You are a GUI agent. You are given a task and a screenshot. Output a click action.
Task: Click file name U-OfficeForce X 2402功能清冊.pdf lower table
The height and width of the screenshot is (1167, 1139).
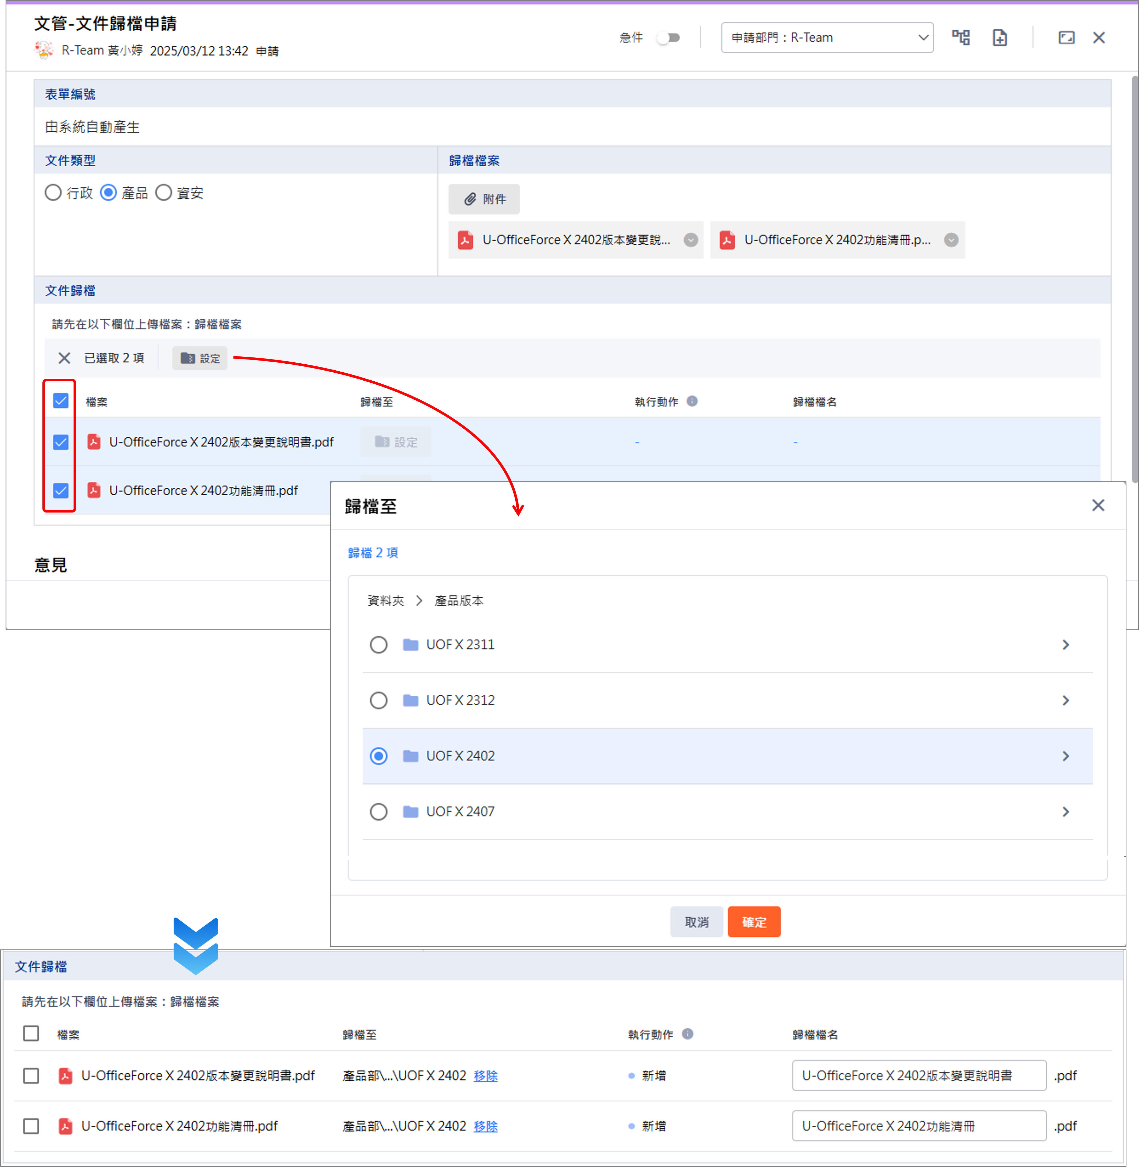click(x=180, y=1126)
